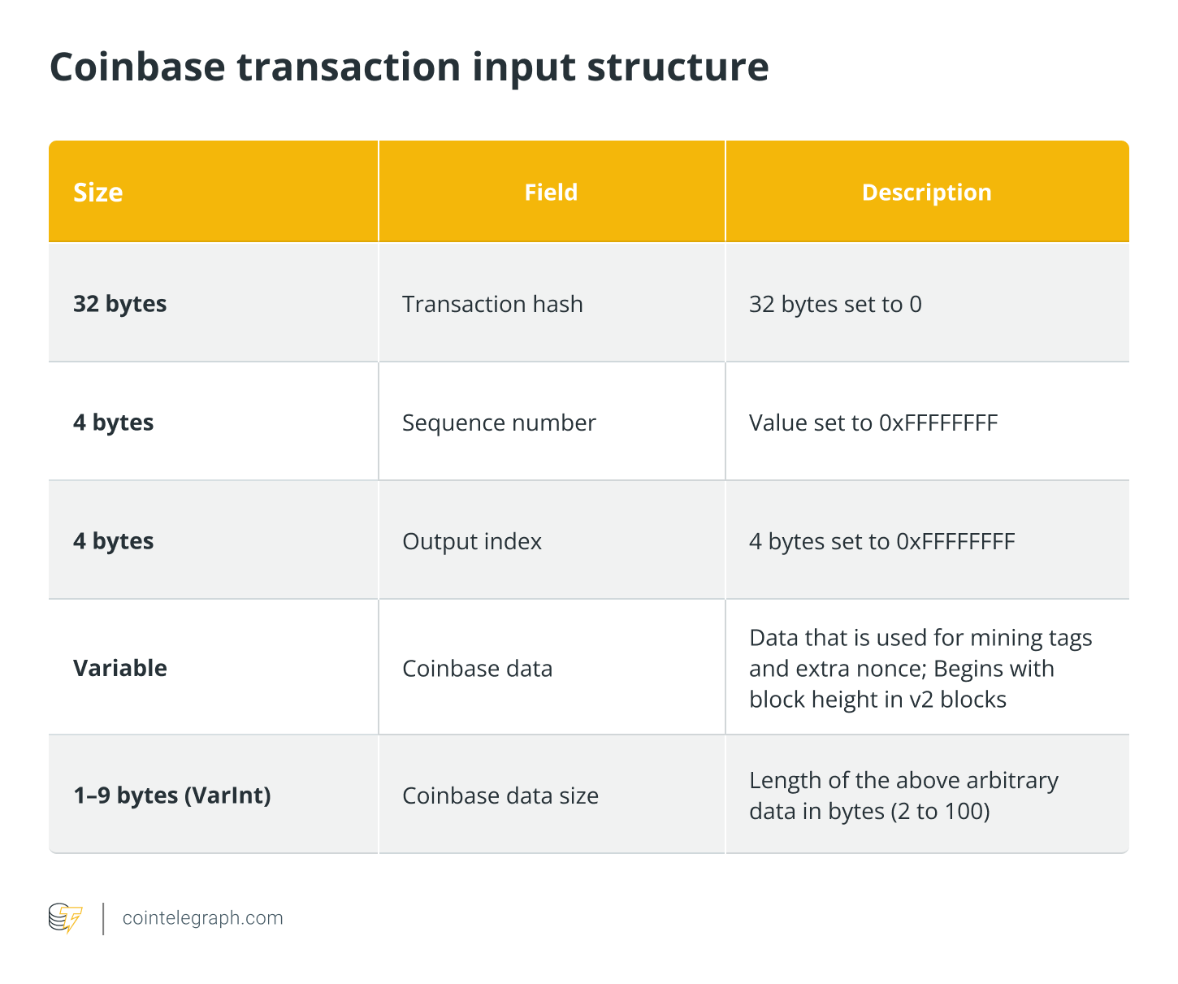
Task: Select the Transaction hash field cell
Action: point(552,304)
